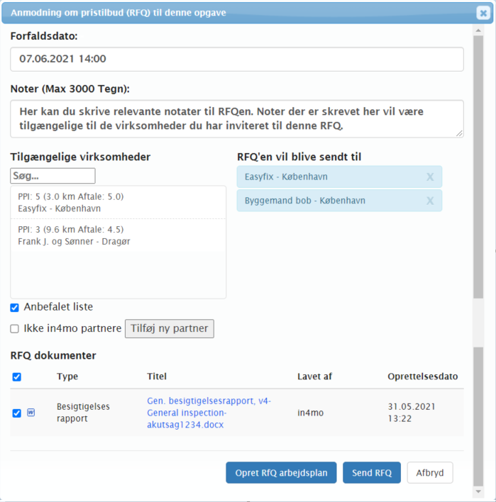Enable the Ikke in4mo partnere checkbox

coord(15,329)
